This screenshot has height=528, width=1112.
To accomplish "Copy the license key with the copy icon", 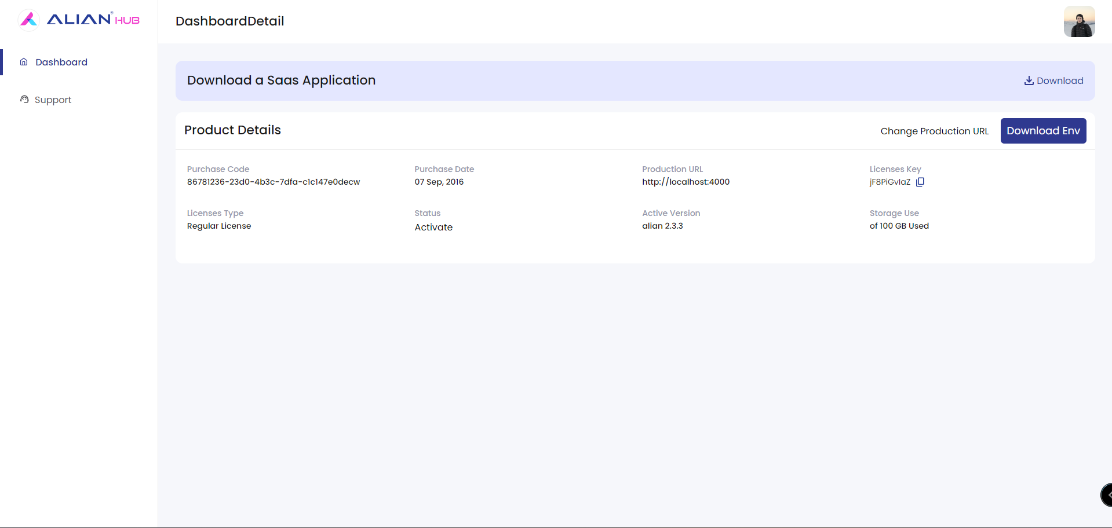I will 920,182.
